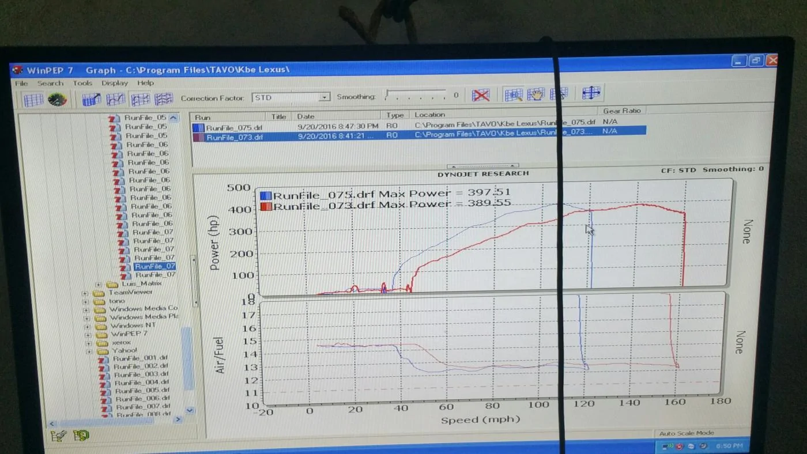This screenshot has width=807, height=454.
Task: Select RunFile_007.drf in the tree
Action: [x=144, y=406]
